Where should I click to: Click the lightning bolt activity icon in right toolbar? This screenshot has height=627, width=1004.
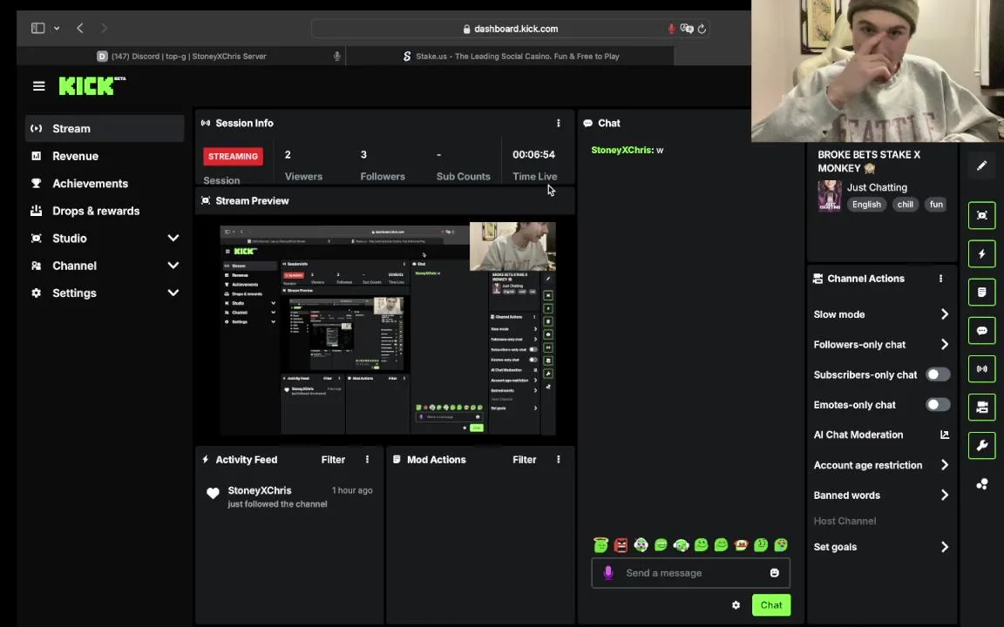981,254
